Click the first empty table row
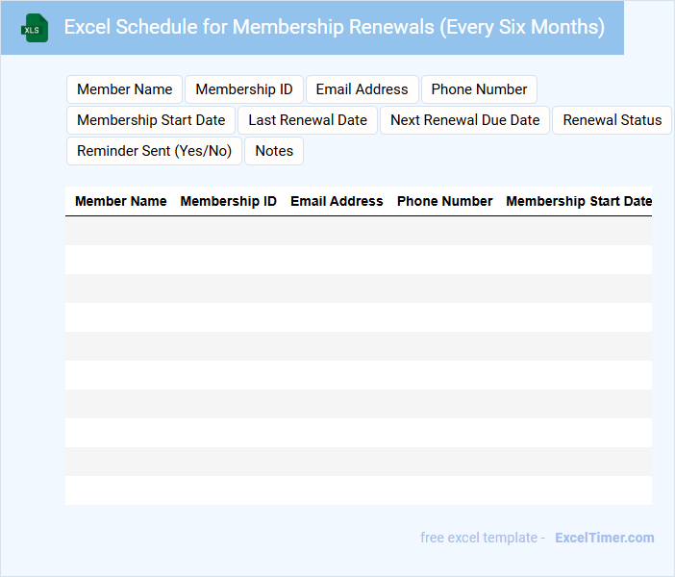The width and height of the screenshot is (675, 577). 358,231
